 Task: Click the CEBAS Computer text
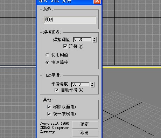pos(54,127)
